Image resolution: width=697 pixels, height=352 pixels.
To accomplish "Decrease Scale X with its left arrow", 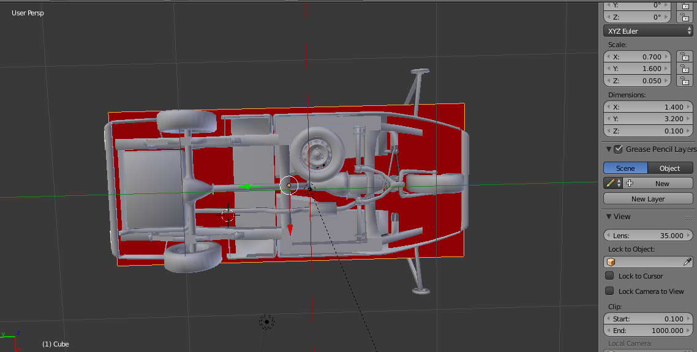I will tap(608, 56).
